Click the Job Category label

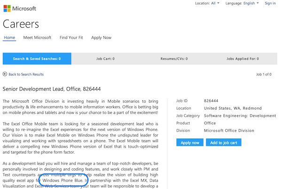click(188, 116)
